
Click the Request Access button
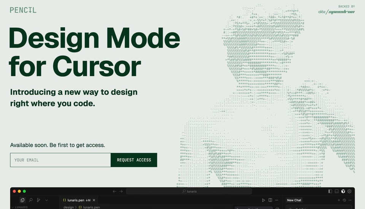(134, 160)
